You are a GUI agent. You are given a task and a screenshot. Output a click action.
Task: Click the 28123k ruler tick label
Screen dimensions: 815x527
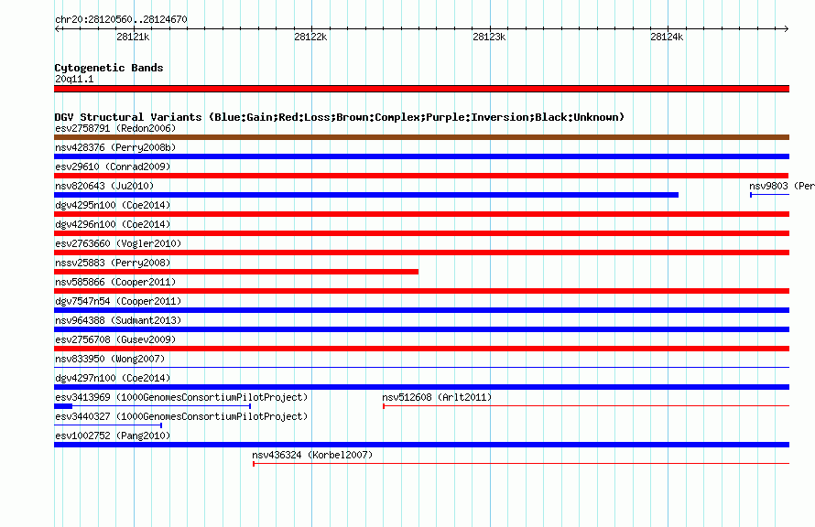(489, 37)
